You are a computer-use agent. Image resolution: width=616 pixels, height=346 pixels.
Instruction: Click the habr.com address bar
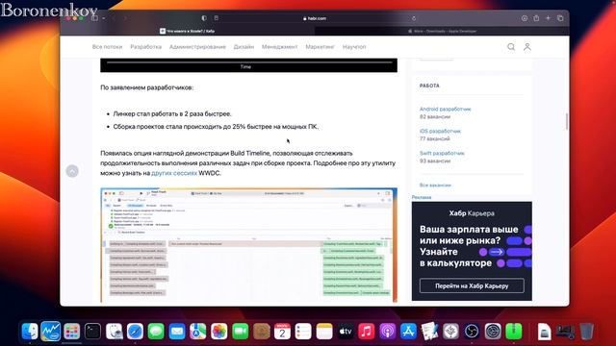point(315,18)
